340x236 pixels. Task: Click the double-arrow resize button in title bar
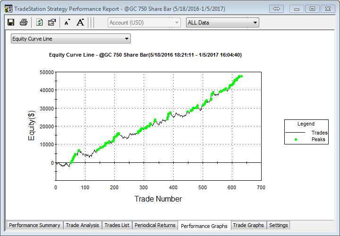tap(277, 8)
